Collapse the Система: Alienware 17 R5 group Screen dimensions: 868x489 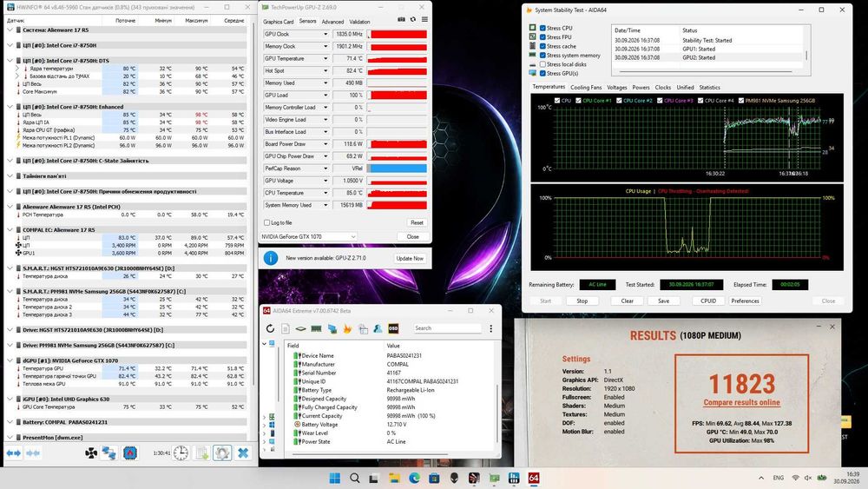click(x=10, y=30)
